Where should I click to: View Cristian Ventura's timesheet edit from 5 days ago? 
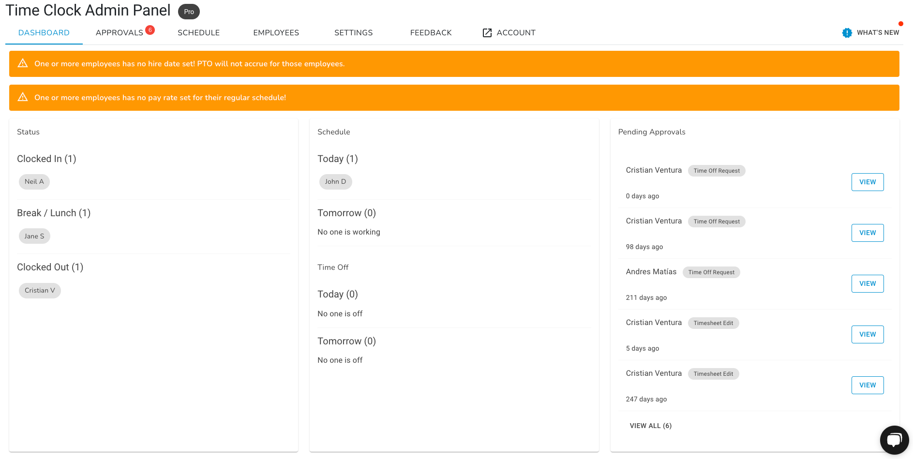pos(868,334)
